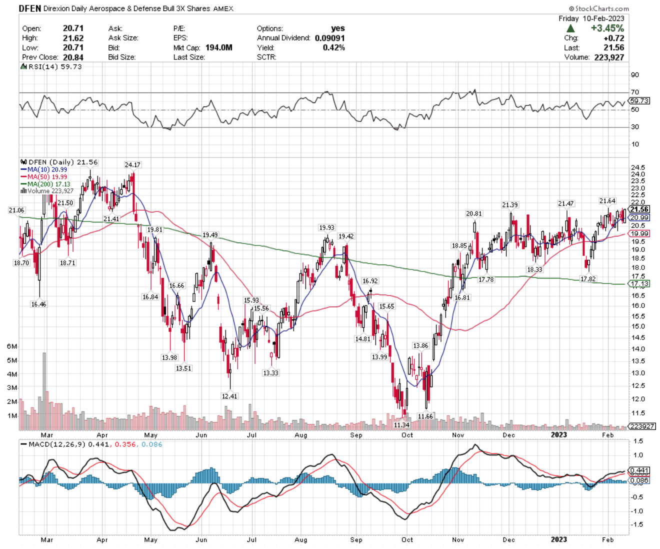Click the Low price value 20.71
660x549 pixels.
pos(73,47)
